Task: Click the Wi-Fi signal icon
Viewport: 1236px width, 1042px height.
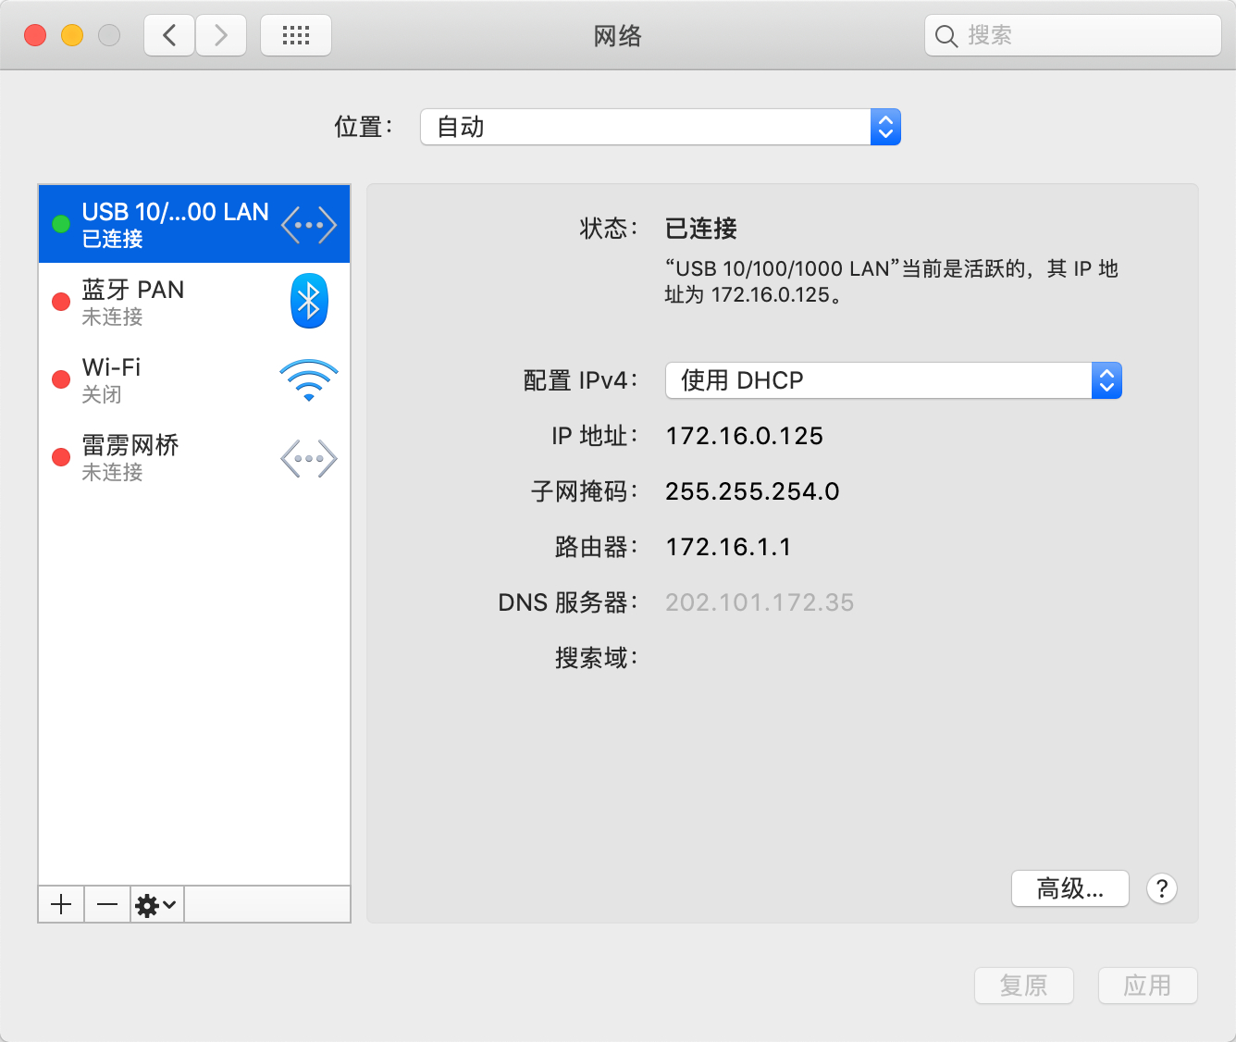Action: pyautogui.click(x=309, y=379)
